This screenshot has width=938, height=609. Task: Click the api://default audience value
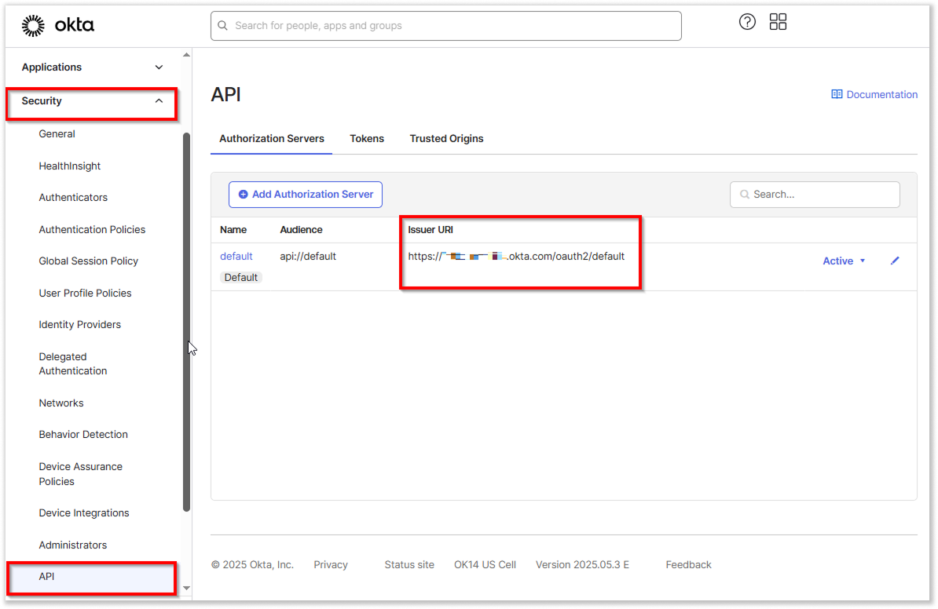pos(308,257)
